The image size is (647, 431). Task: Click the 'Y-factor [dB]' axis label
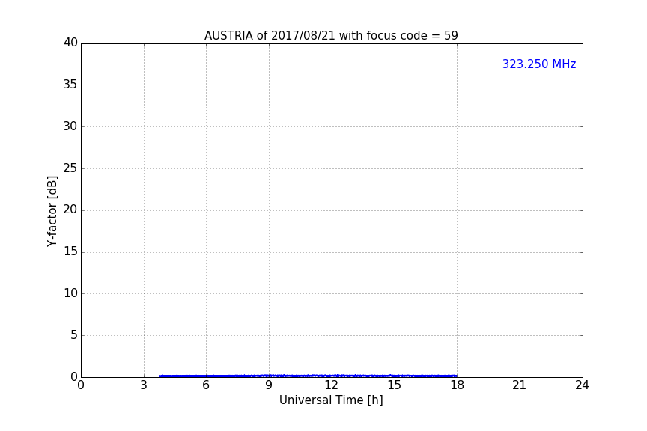coord(52,211)
